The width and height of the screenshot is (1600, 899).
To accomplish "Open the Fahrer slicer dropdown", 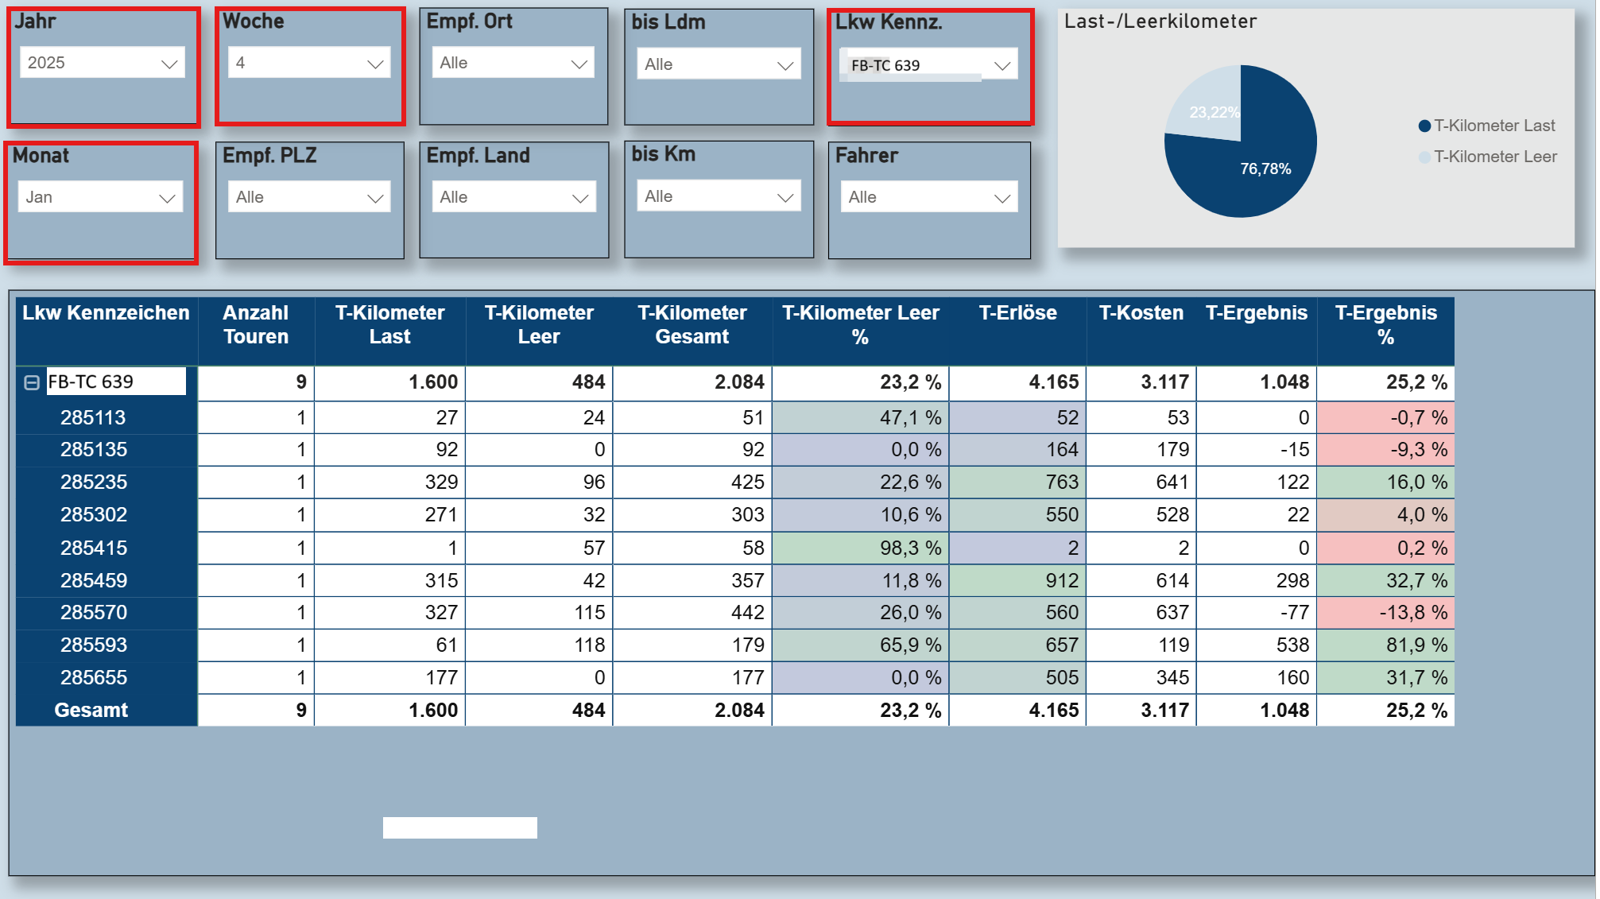I will pyautogui.click(x=928, y=197).
